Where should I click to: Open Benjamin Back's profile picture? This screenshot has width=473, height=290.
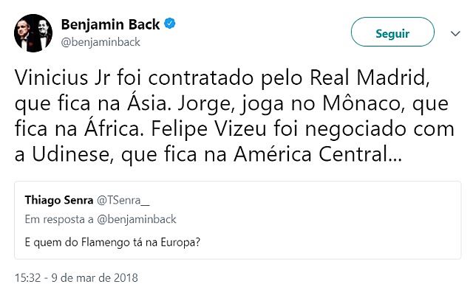click(x=33, y=33)
